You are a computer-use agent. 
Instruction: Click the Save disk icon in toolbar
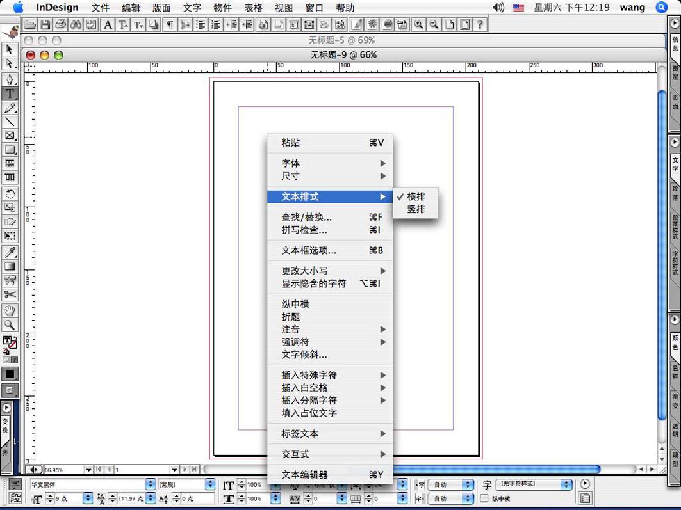pyautogui.click(x=45, y=25)
